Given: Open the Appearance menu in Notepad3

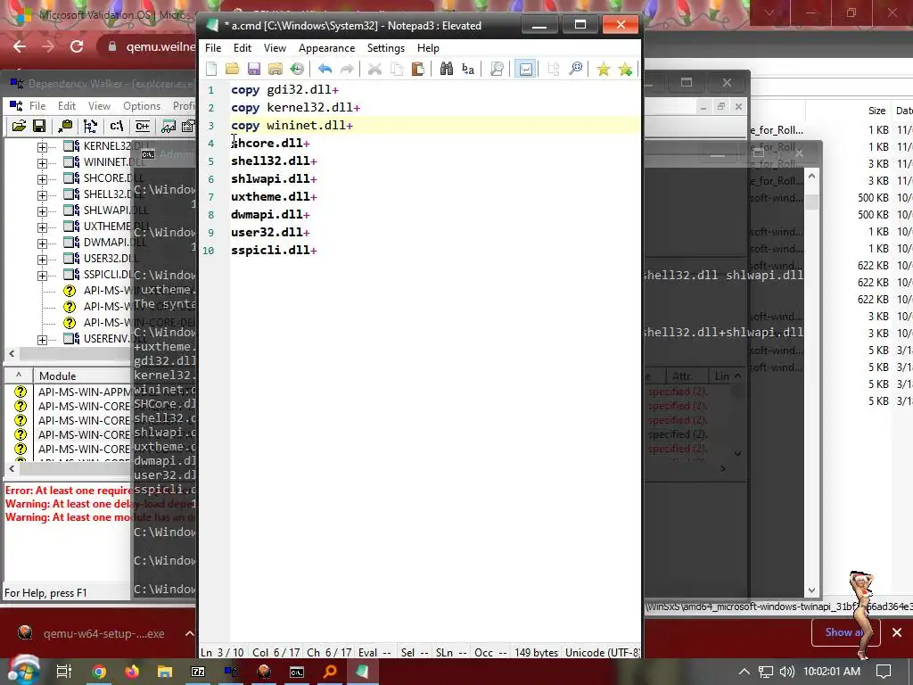Looking at the screenshot, I should [326, 48].
